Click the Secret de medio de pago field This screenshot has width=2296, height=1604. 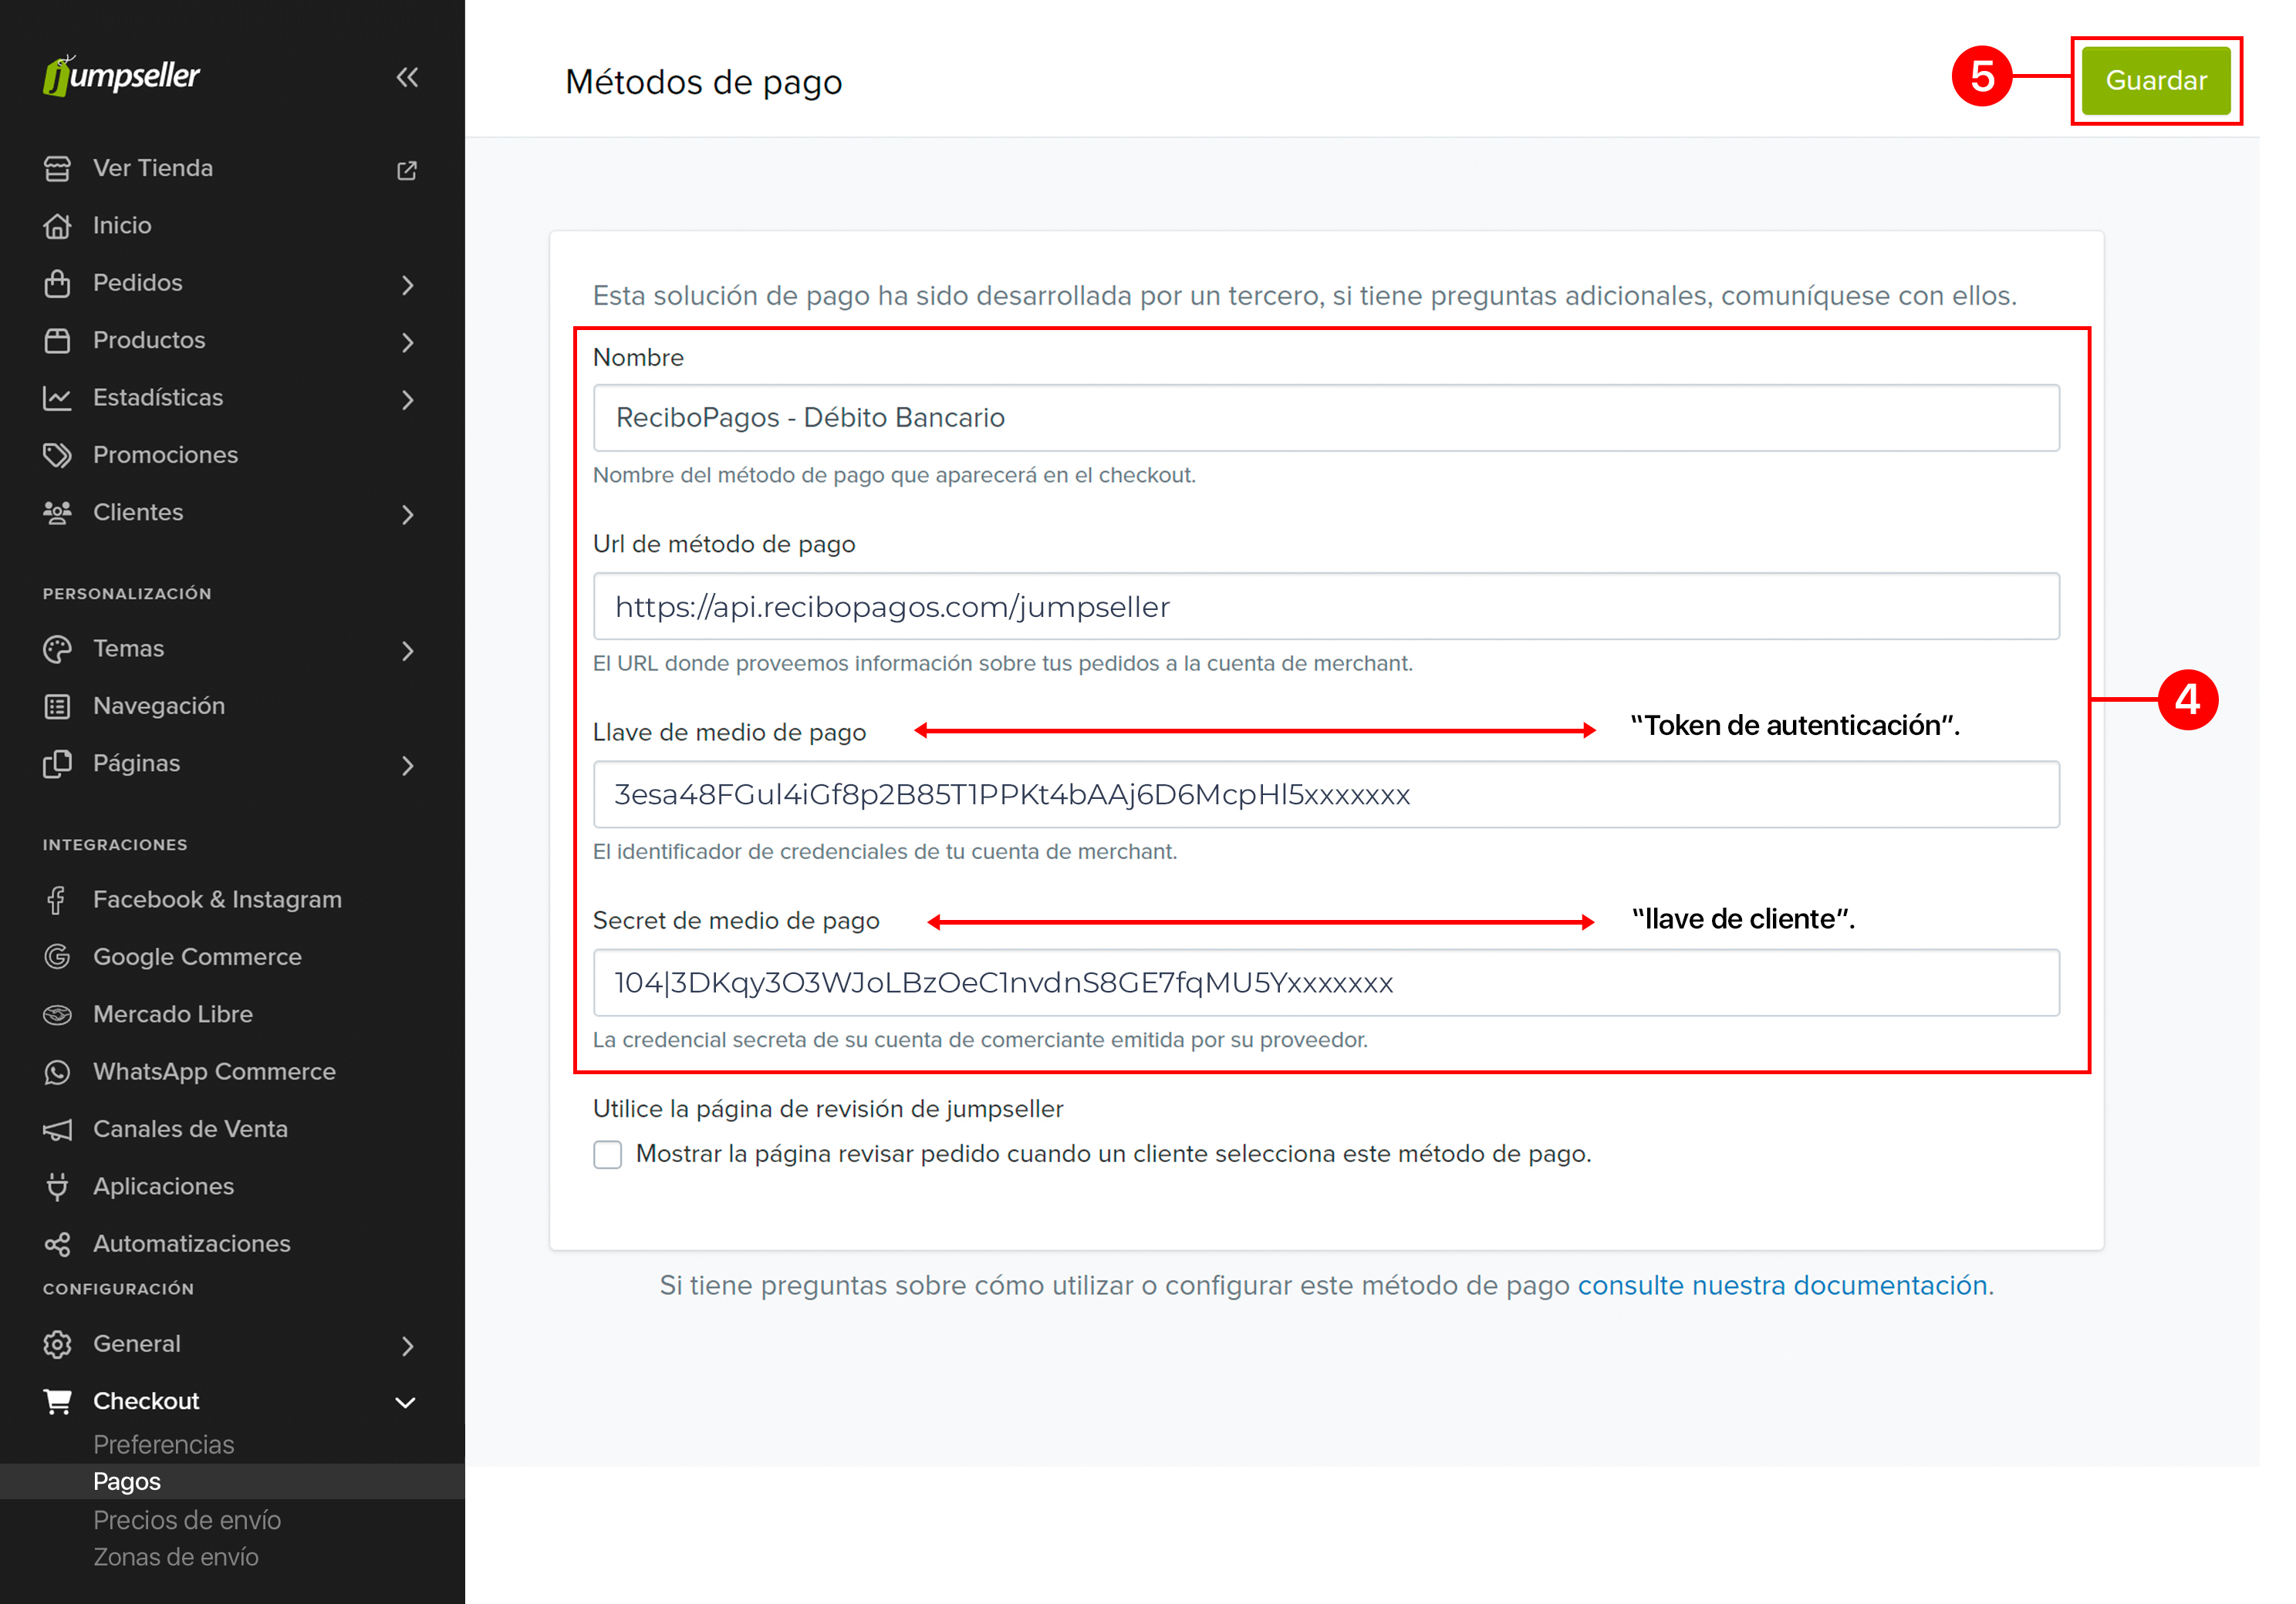[x=1326, y=982]
